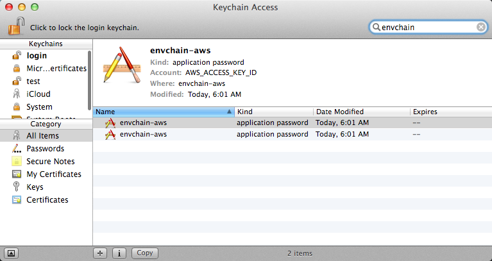Screen dimensions: 492x261
Task: Select the test keychain
Action: tap(33, 81)
